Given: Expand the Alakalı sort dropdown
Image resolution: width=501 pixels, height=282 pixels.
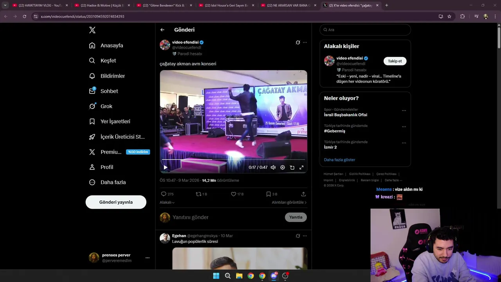Looking at the screenshot, I should tap(167, 202).
